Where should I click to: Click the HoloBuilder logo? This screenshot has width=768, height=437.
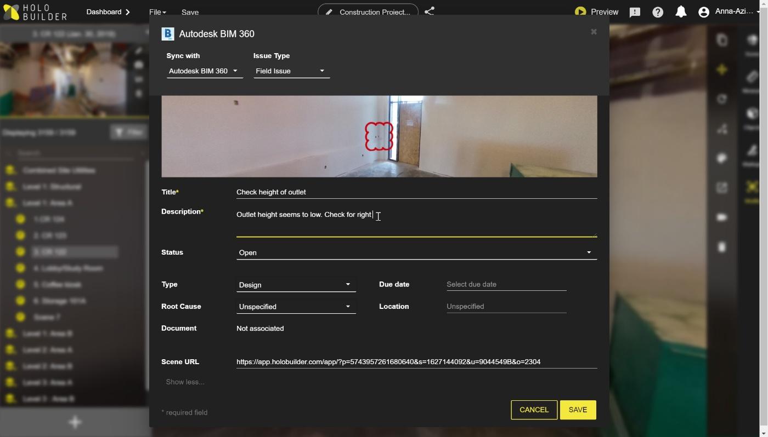(36, 12)
